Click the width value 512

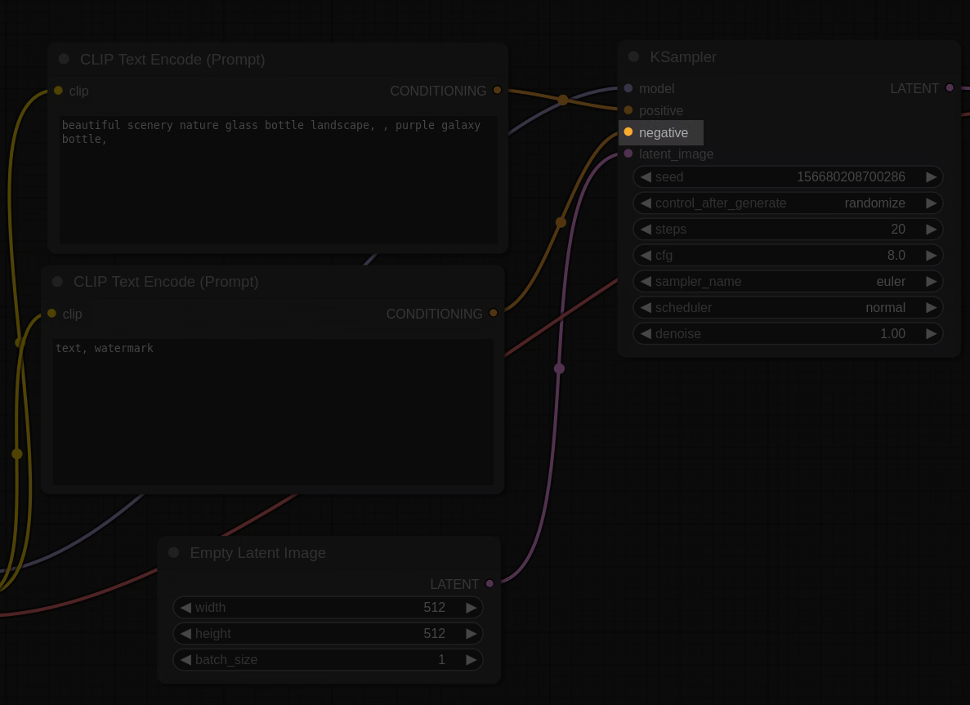click(x=434, y=607)
